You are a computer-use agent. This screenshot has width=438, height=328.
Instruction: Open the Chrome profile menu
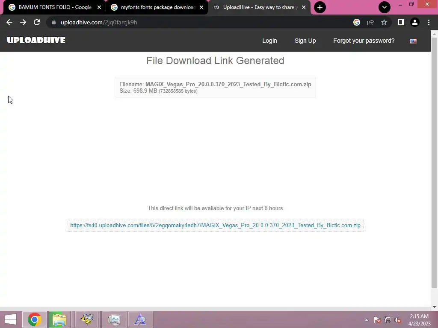pyautogui.click(x=415, y=22)
